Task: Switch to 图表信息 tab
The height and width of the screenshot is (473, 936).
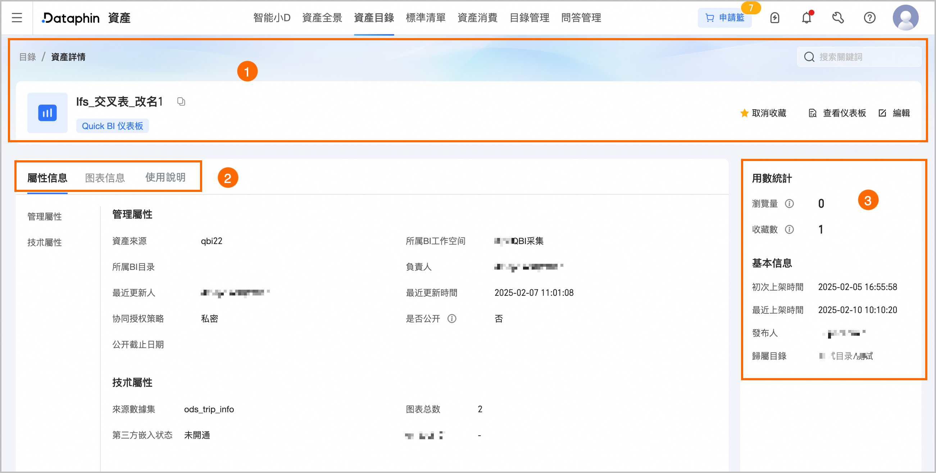Action: (105, 178)
